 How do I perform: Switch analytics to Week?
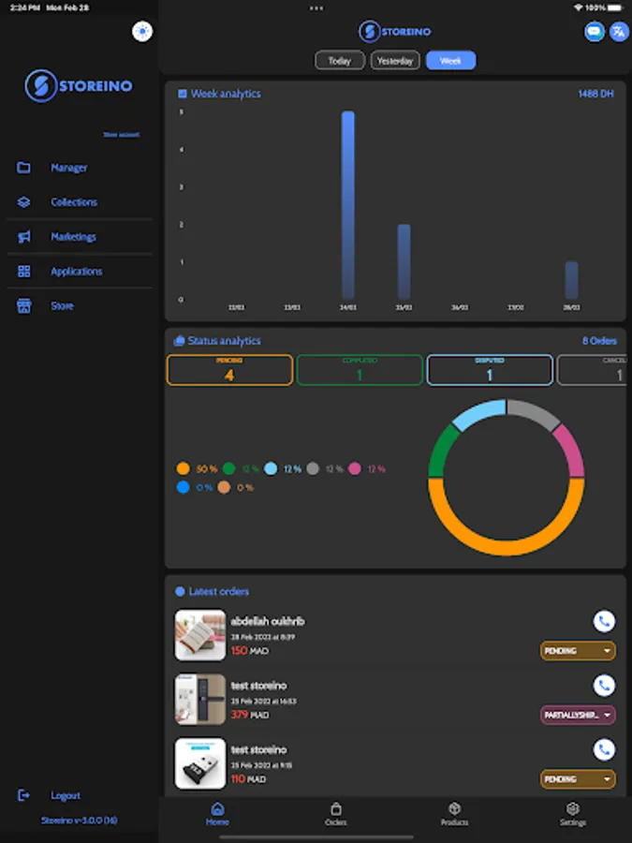(451, 60)
